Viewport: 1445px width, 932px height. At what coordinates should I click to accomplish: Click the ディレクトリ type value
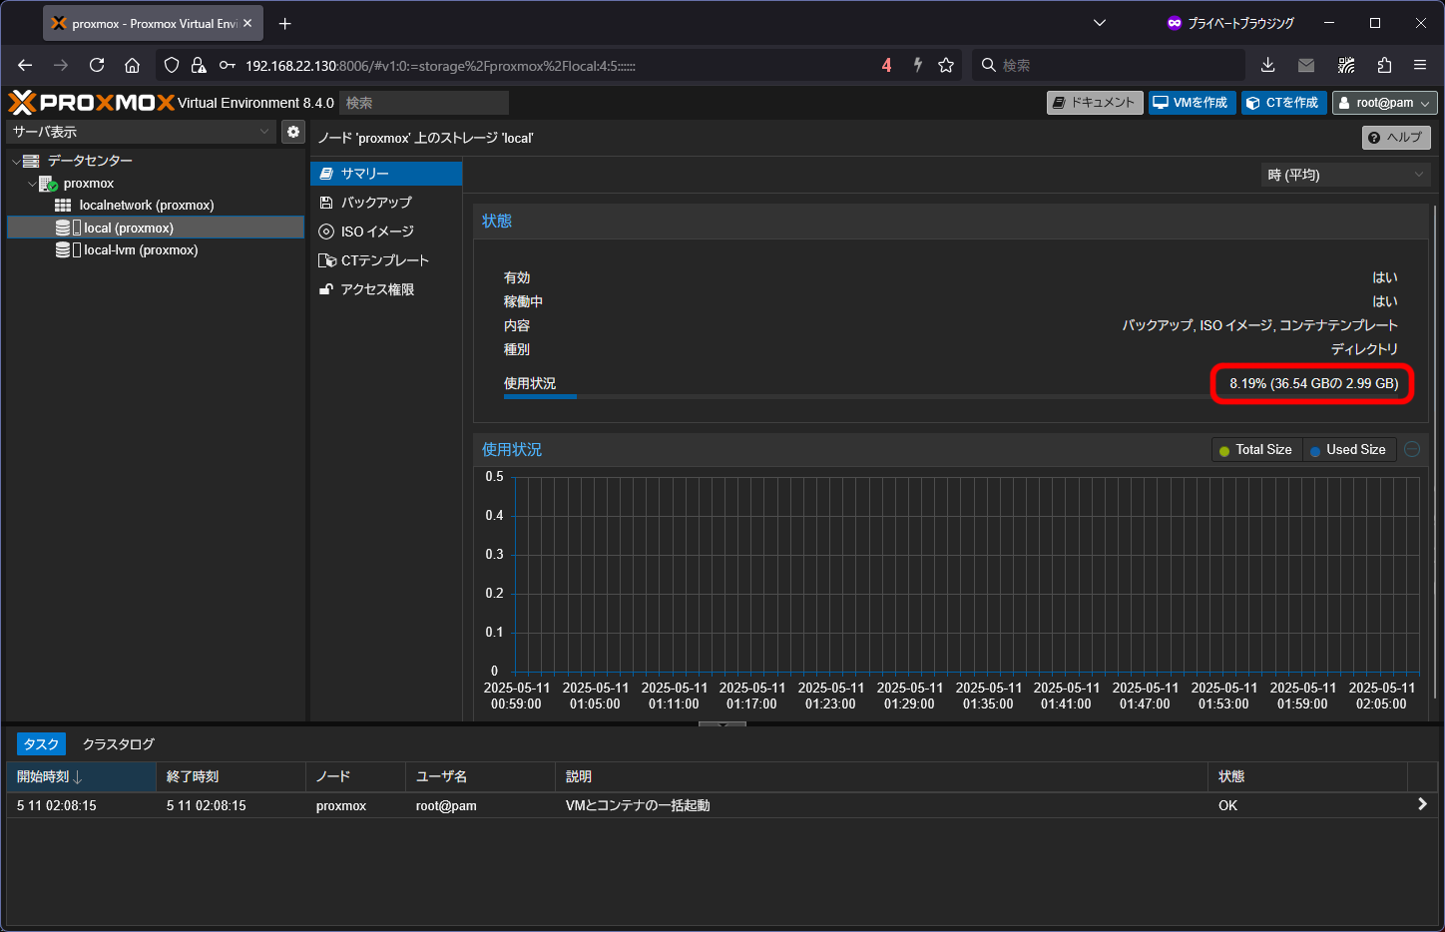click(1364, 349)
